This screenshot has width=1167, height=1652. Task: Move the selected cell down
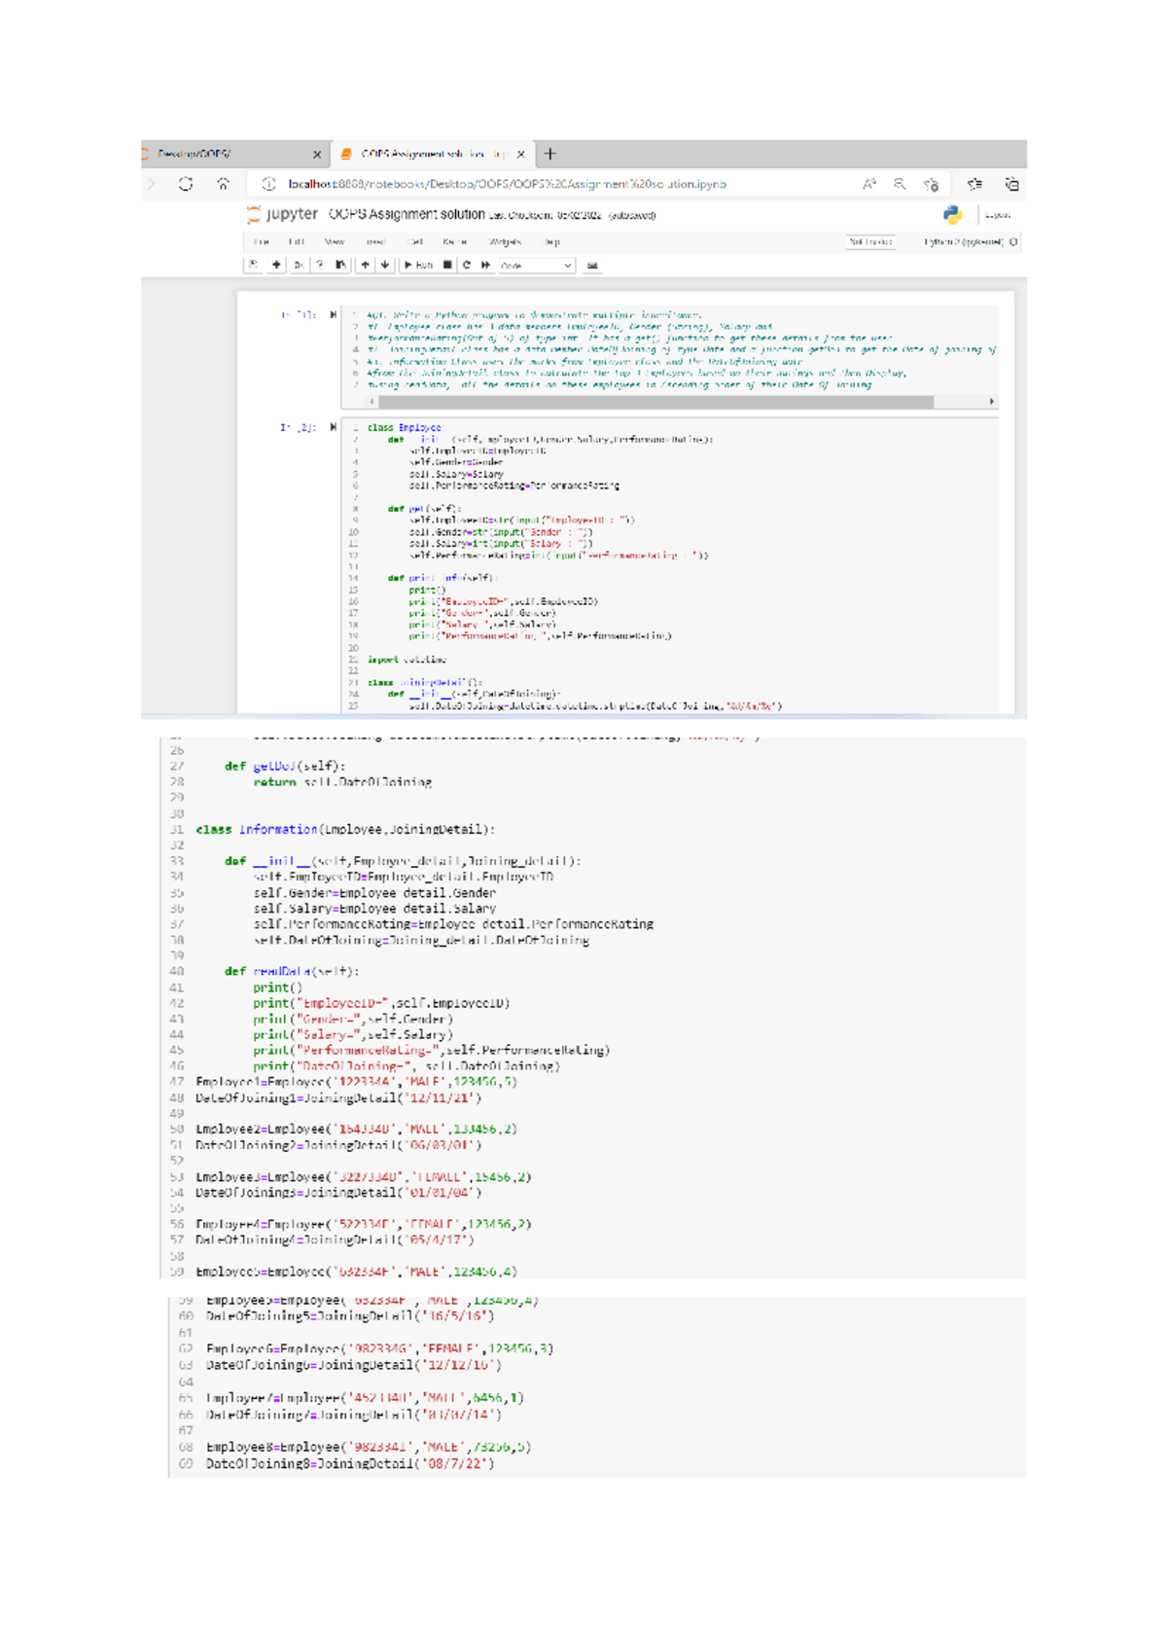[385, 265]
